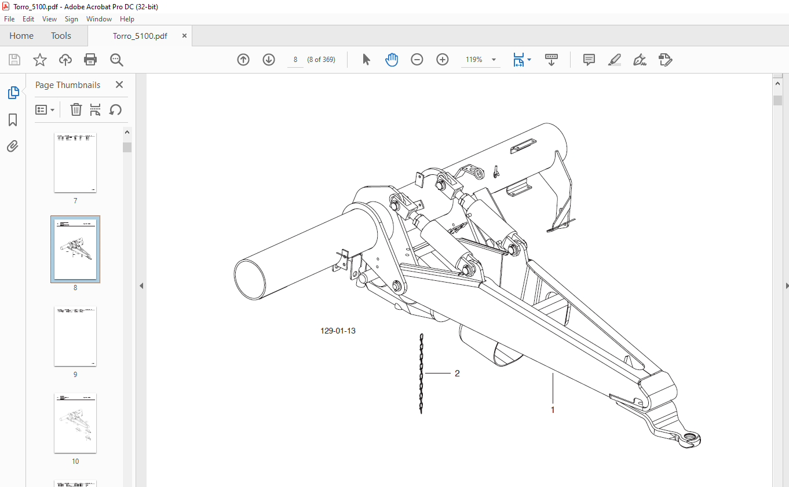Click the (8 of 369) page count
Screen dimensions: 789x487
[x=321, y=60]
